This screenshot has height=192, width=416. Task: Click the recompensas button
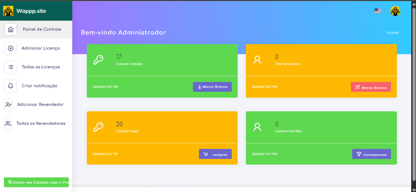pyautogui.click(x=371, y=154)
